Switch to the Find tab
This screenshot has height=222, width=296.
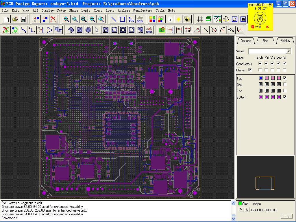coord(265,41)
